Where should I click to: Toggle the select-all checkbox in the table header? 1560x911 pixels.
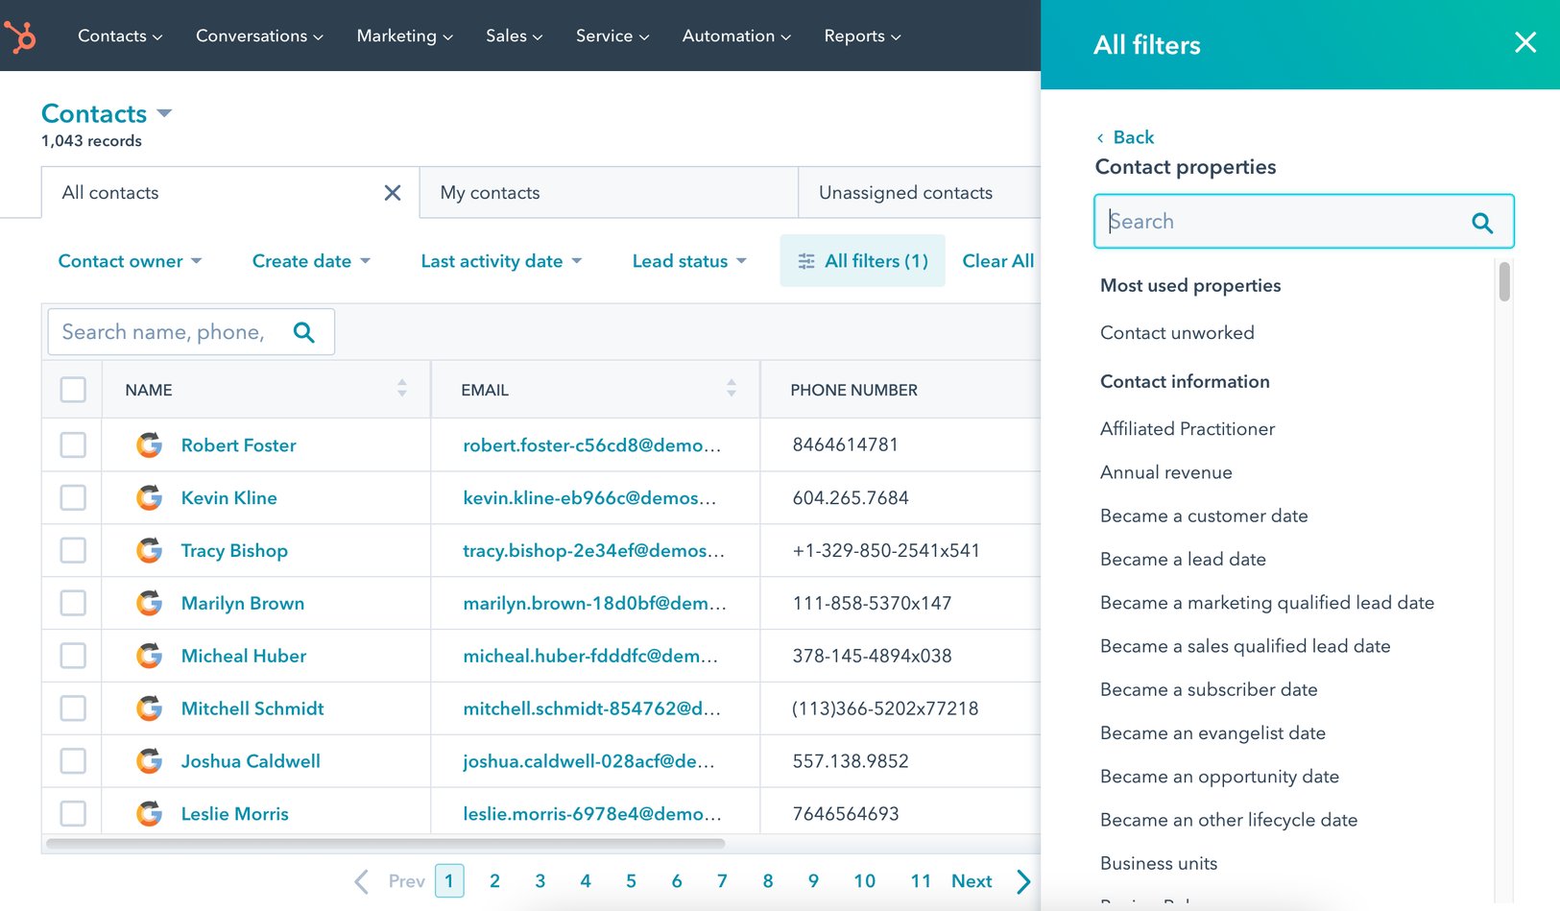[x=73, y=390]
